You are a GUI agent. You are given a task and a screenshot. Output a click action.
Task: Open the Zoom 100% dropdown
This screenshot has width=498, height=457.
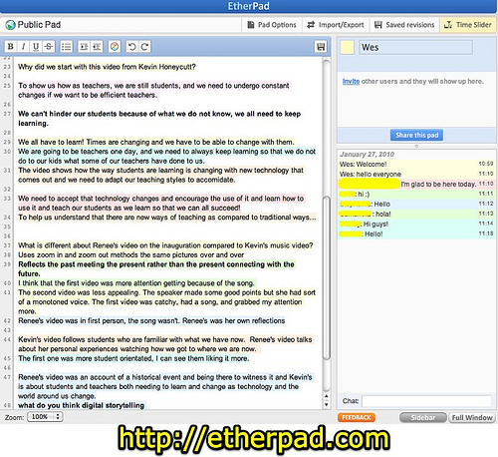tap(45, 417)
